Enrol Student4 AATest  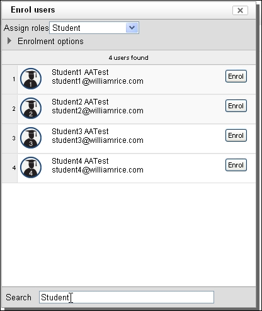tap(236, 165)
